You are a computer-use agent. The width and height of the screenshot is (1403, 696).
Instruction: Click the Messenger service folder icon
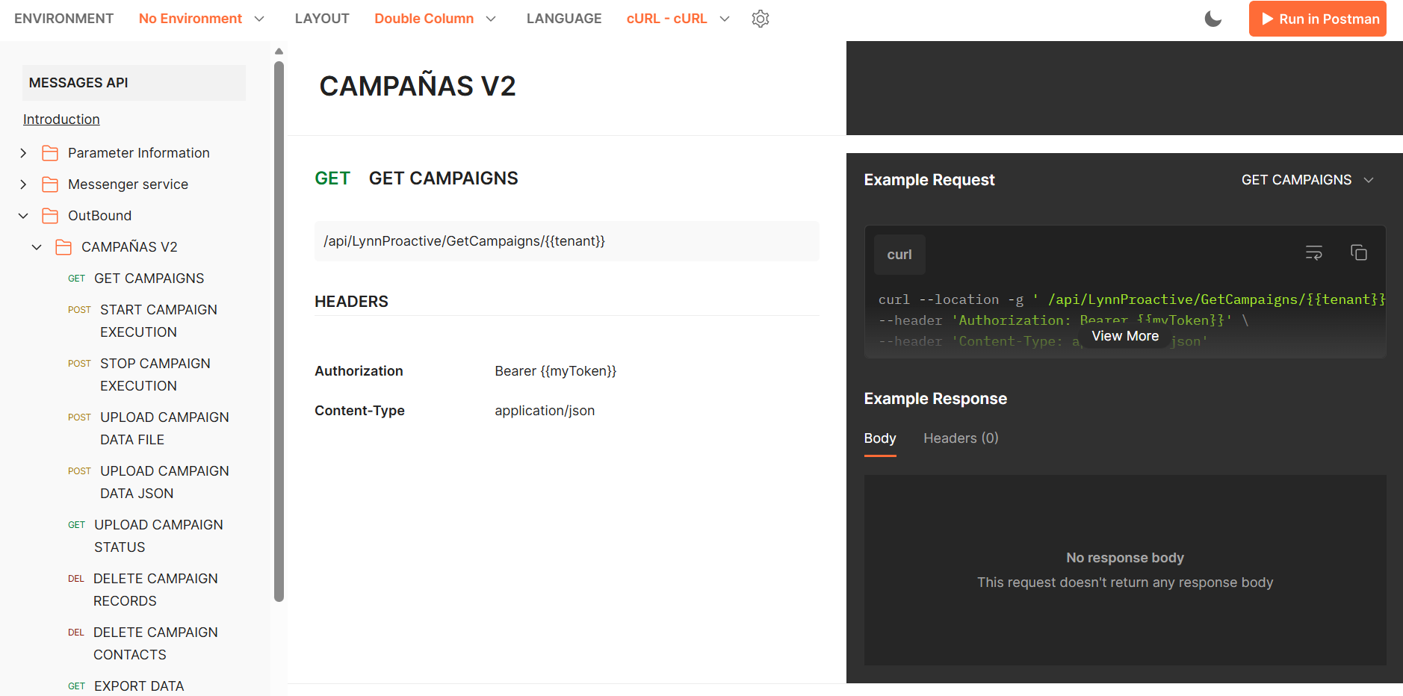[50, 184]
